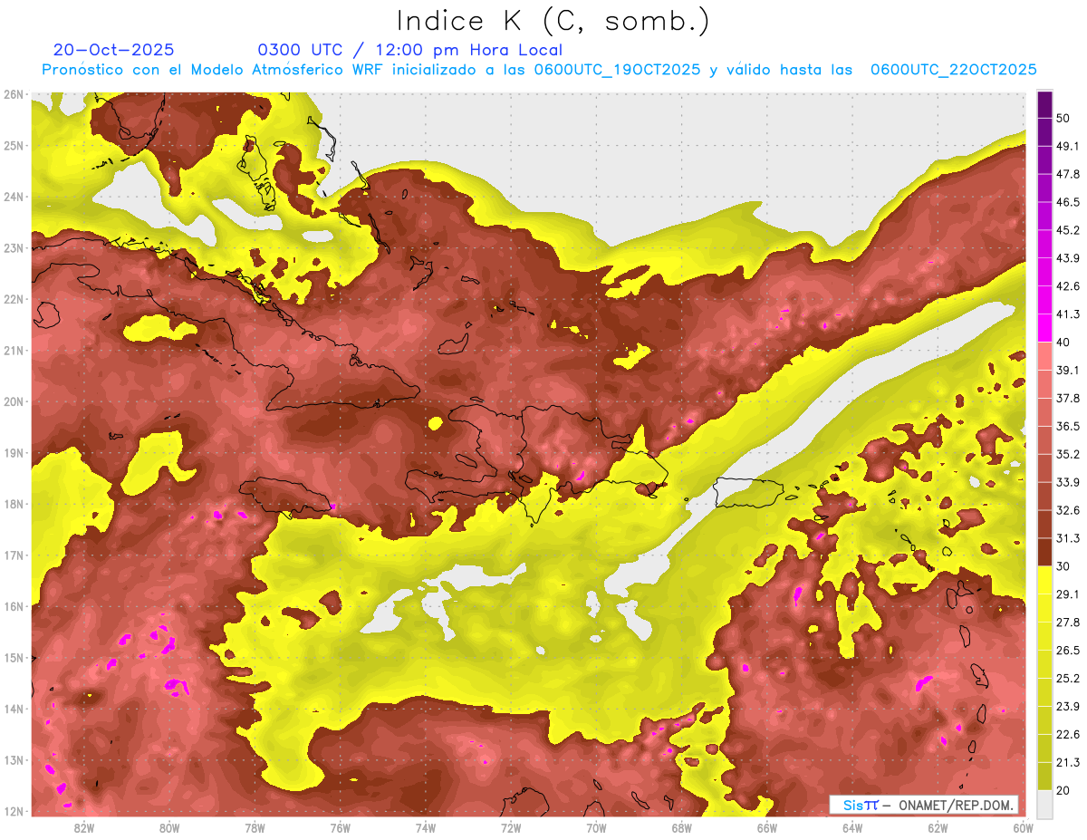This screenshot has height=840, width=1087.
Task: Pick the gray legend swatch below 20
Action: pyautogui.click(x=1044, y=803)
